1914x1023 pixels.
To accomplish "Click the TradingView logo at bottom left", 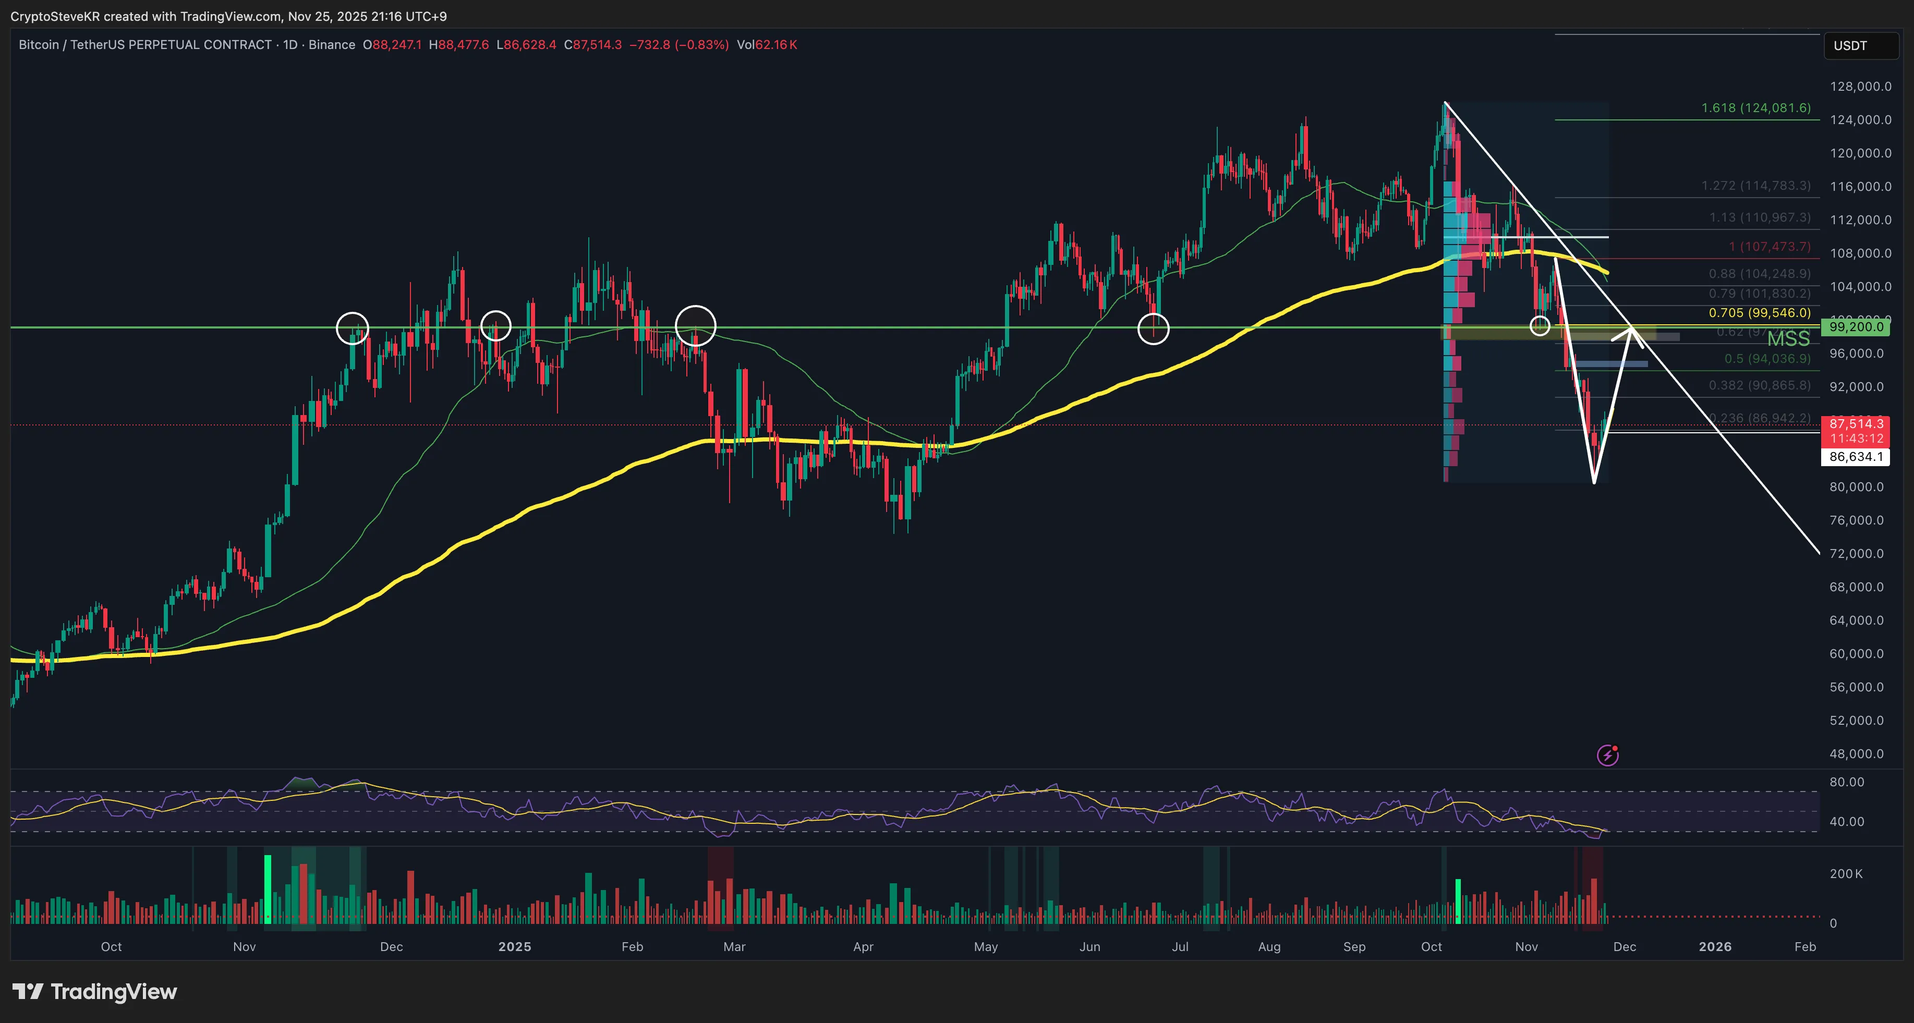I will 94,992.
